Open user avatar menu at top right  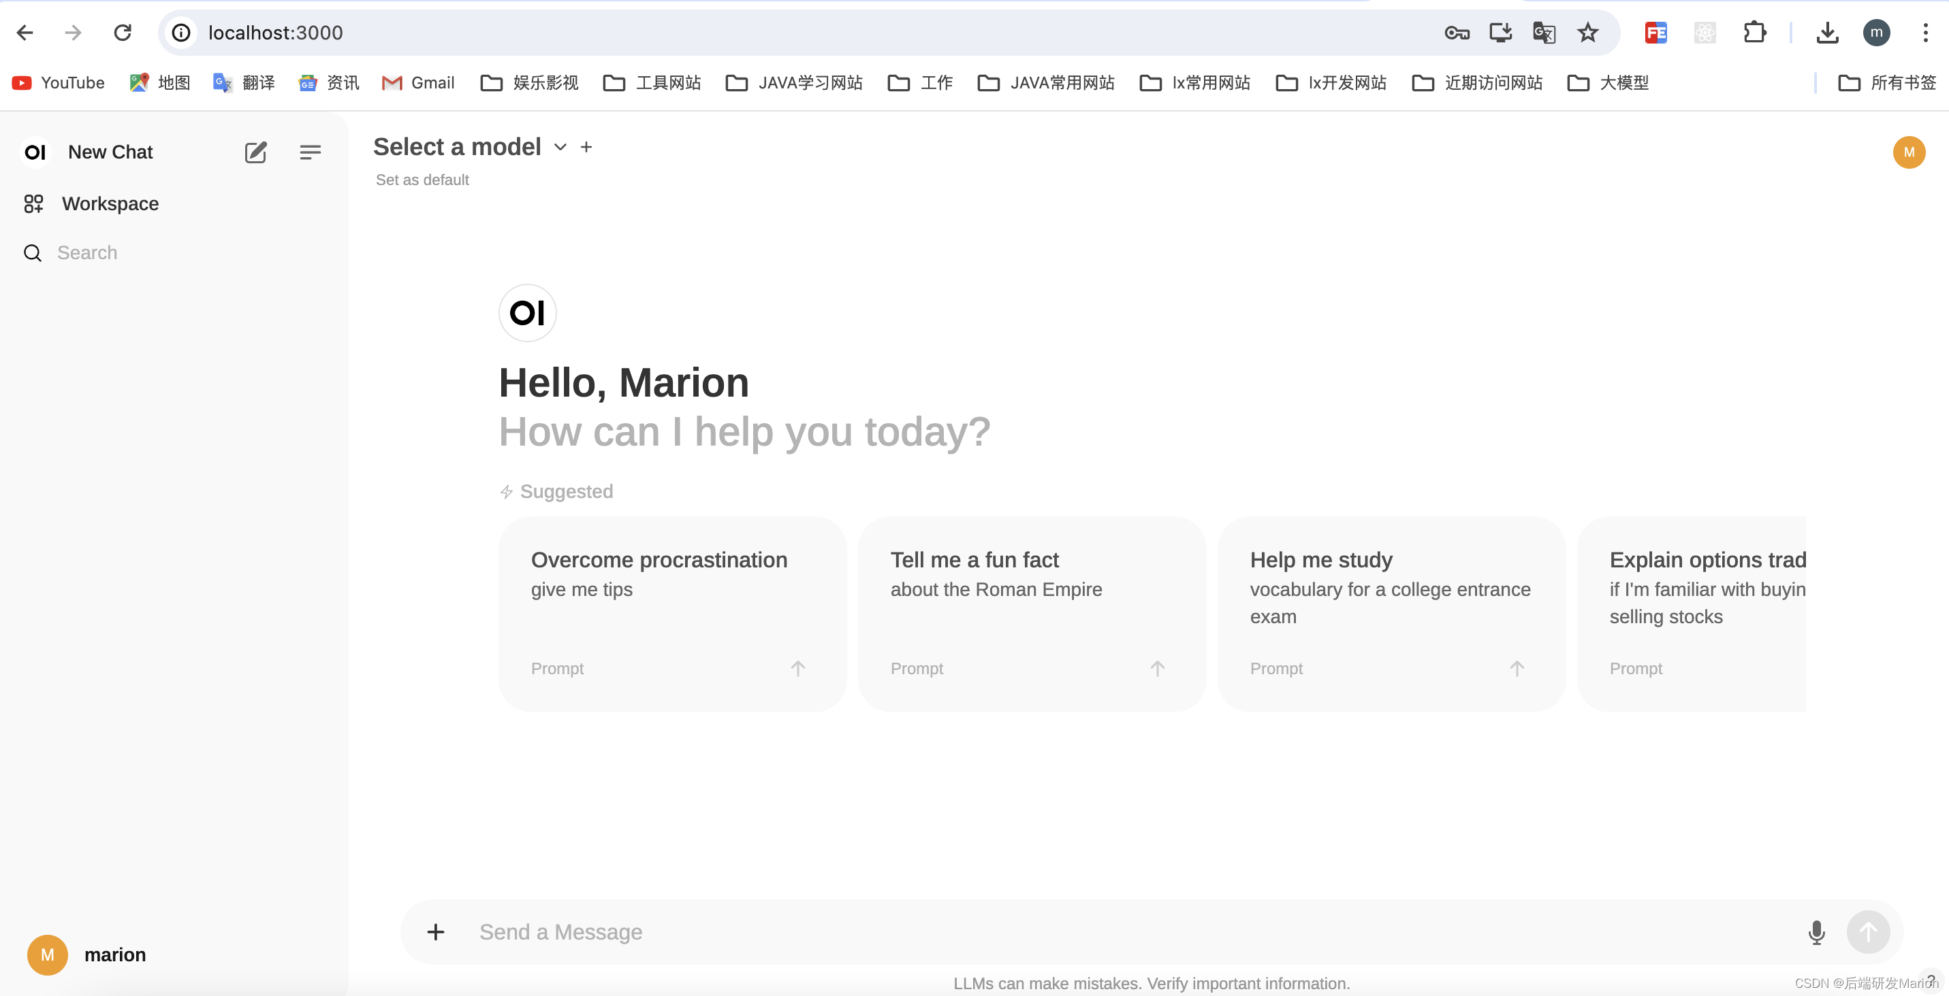(1908, 152)
